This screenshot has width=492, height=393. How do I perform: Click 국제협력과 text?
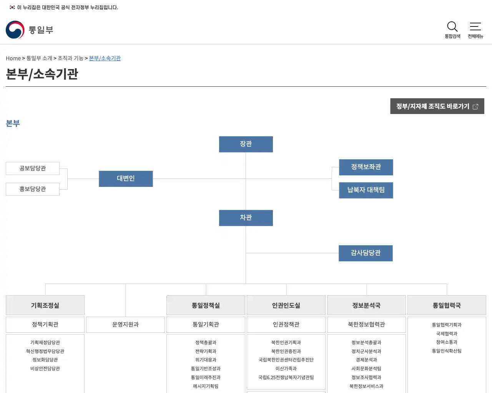[x=447, y=334]
